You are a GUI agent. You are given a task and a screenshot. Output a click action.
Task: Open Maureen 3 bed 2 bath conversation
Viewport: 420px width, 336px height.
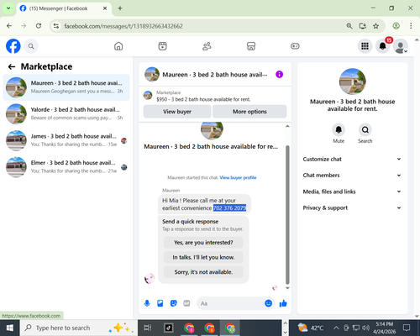pos(66,87)
